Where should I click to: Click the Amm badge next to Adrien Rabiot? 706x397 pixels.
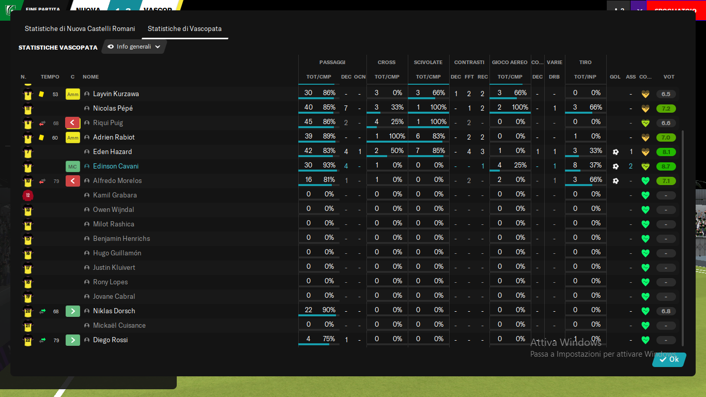73,138
